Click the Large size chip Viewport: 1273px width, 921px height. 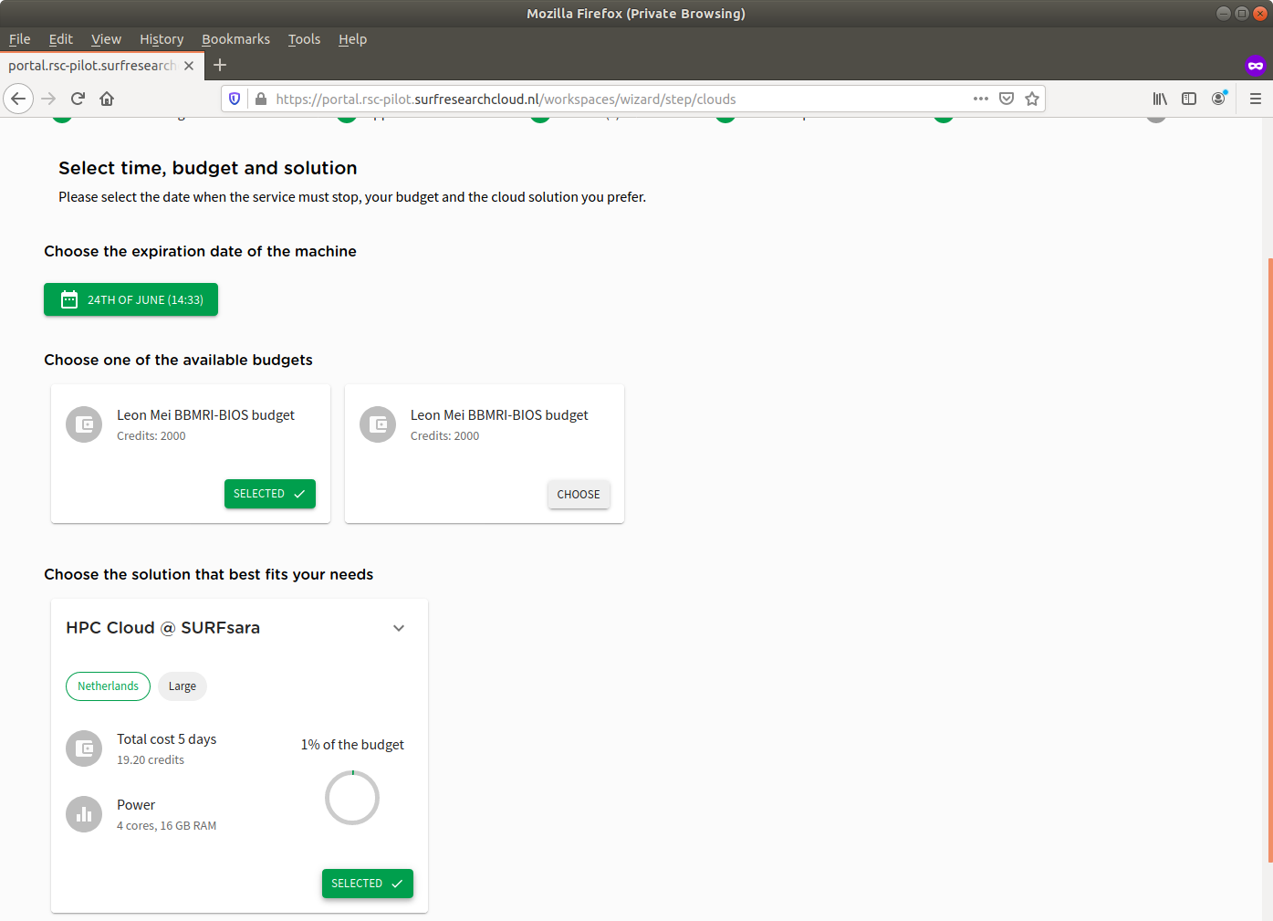183,686
